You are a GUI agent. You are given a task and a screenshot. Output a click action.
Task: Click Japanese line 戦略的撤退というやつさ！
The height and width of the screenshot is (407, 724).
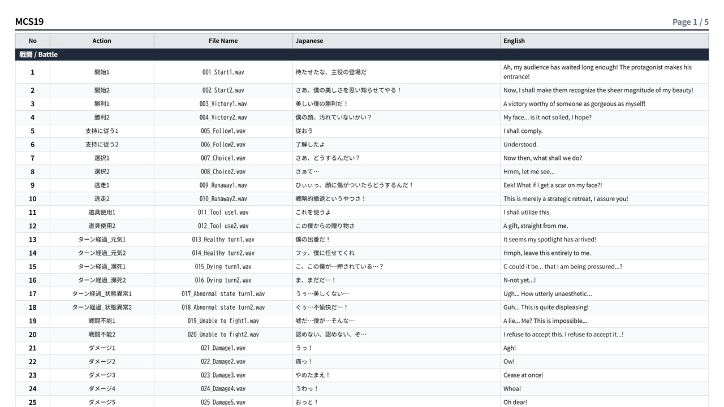coord(331,199)
